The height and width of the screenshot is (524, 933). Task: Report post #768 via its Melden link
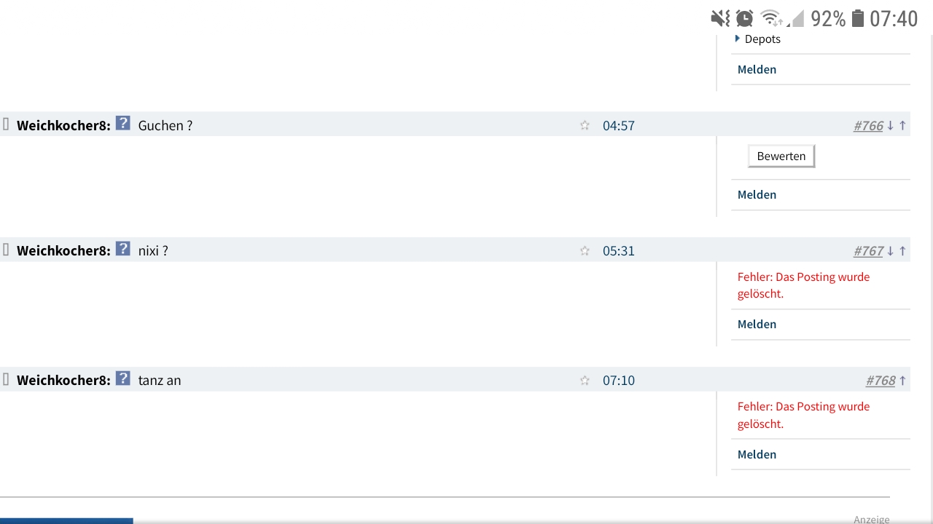(757, 454)
